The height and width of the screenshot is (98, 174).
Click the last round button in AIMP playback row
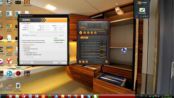pyautogui.click(x=95, y=33)
